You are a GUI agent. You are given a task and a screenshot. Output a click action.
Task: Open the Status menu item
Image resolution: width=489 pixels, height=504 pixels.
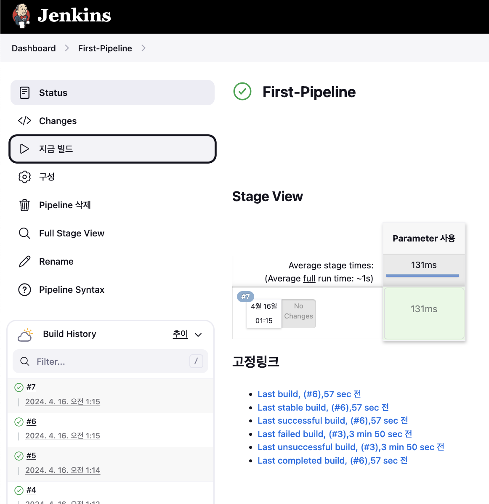coord(112,93)
